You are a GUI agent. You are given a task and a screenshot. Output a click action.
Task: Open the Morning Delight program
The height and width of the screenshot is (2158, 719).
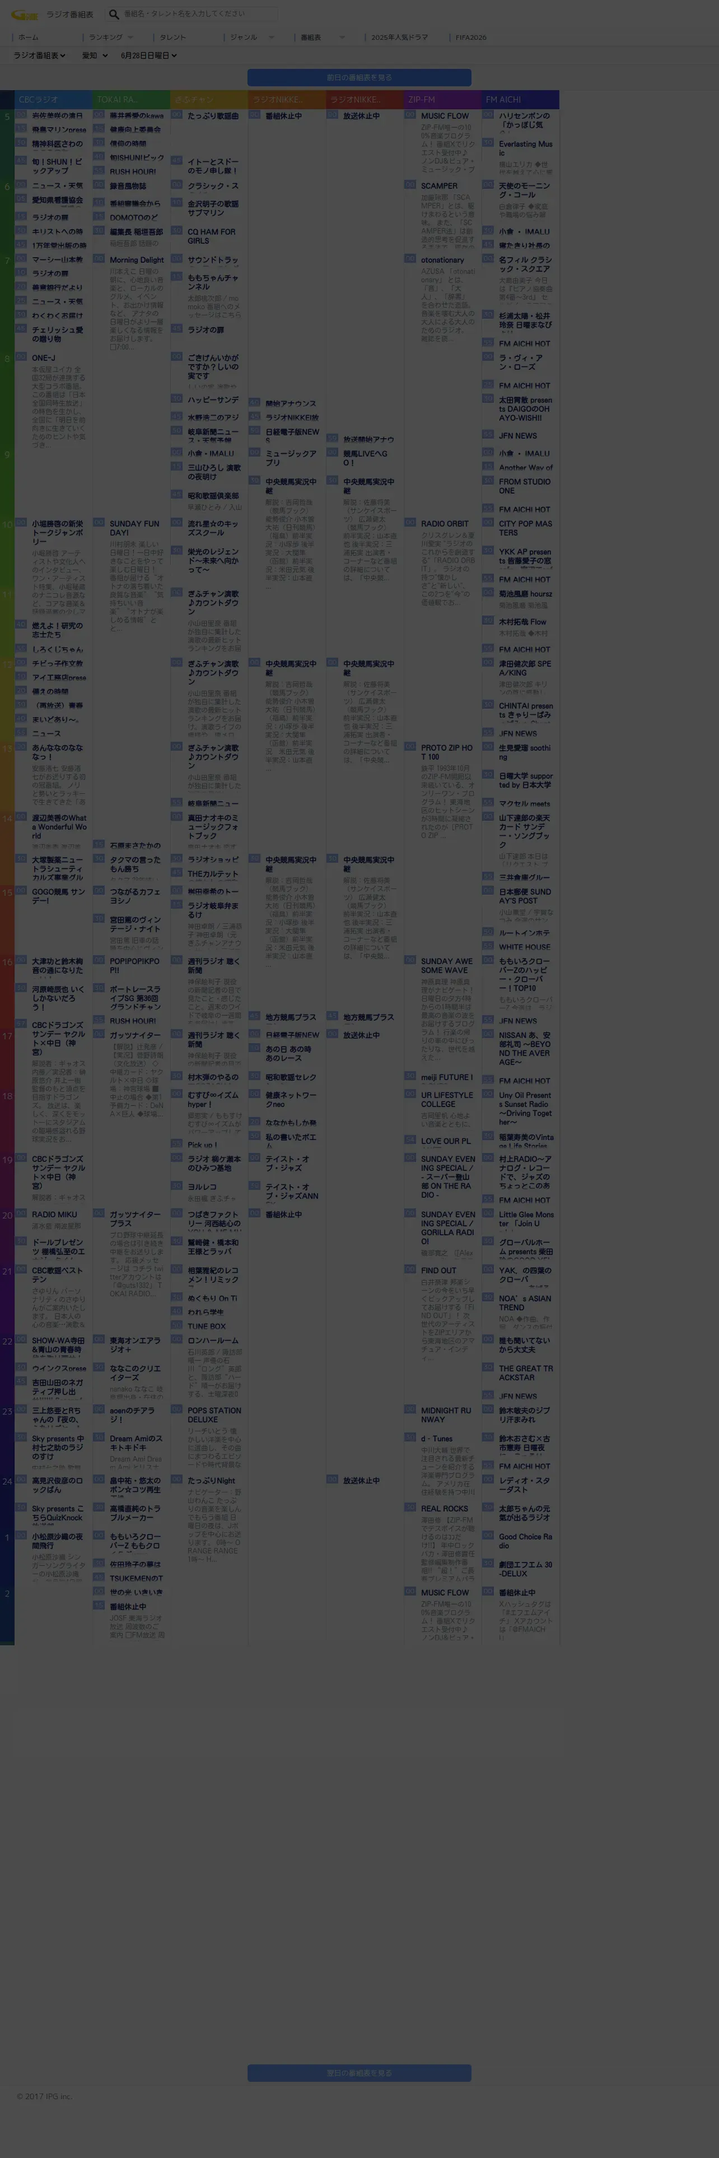(x=137, y=261)
